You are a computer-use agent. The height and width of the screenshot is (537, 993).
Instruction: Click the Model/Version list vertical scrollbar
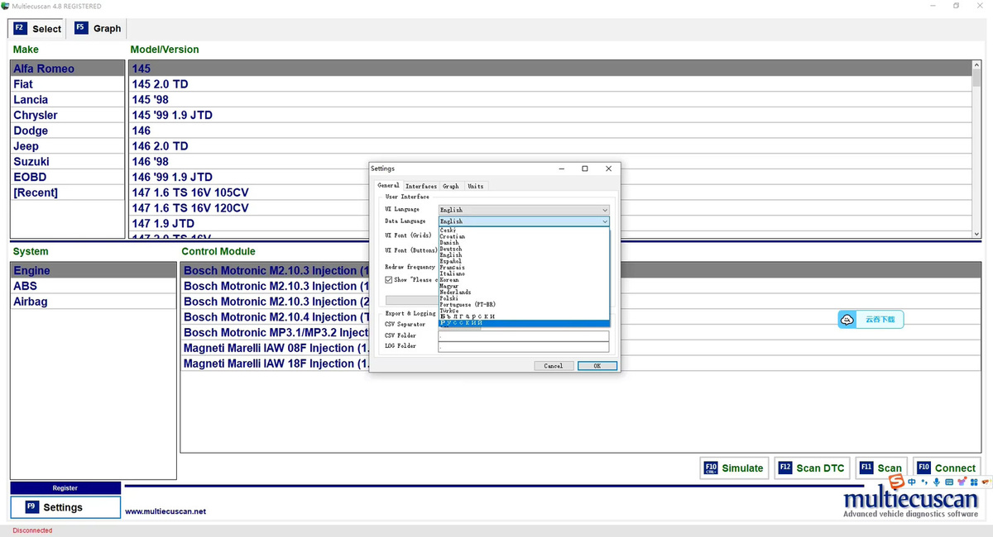976,150
